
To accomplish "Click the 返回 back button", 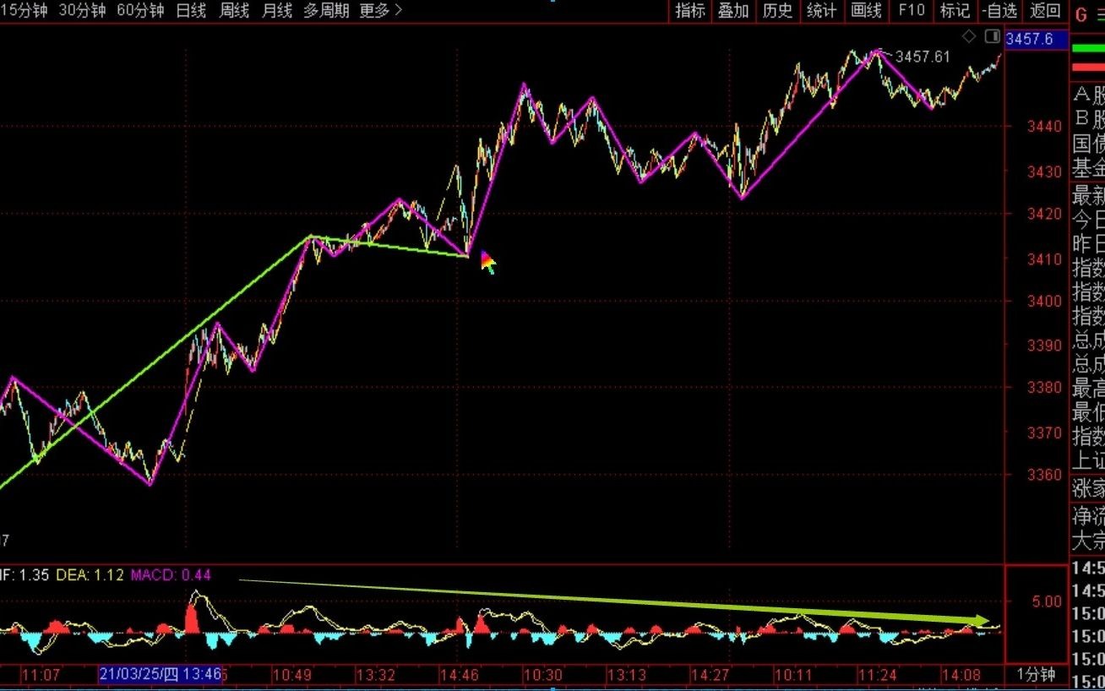I will (x=1046, y=11).
